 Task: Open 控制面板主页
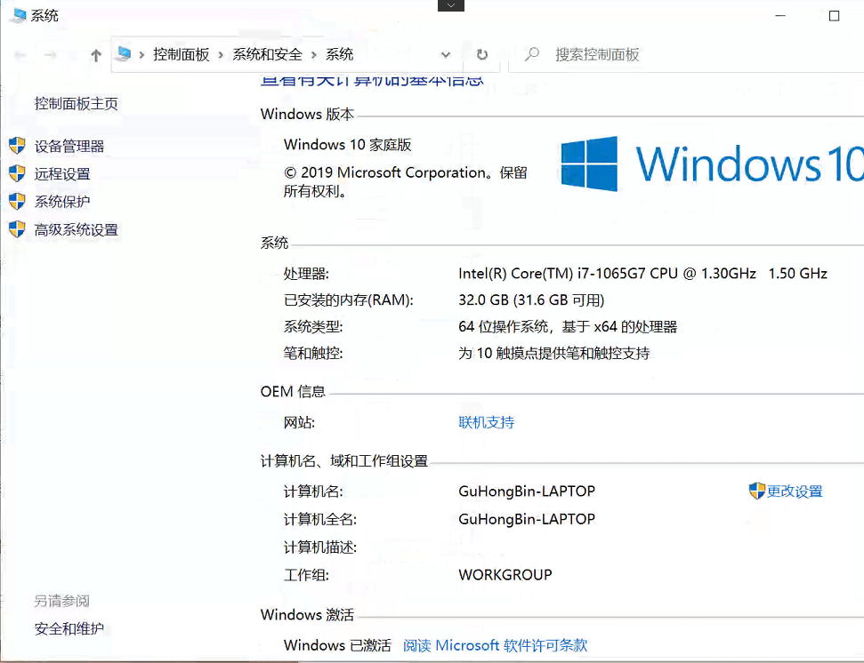pyautogui.click(x=76, y=103)
